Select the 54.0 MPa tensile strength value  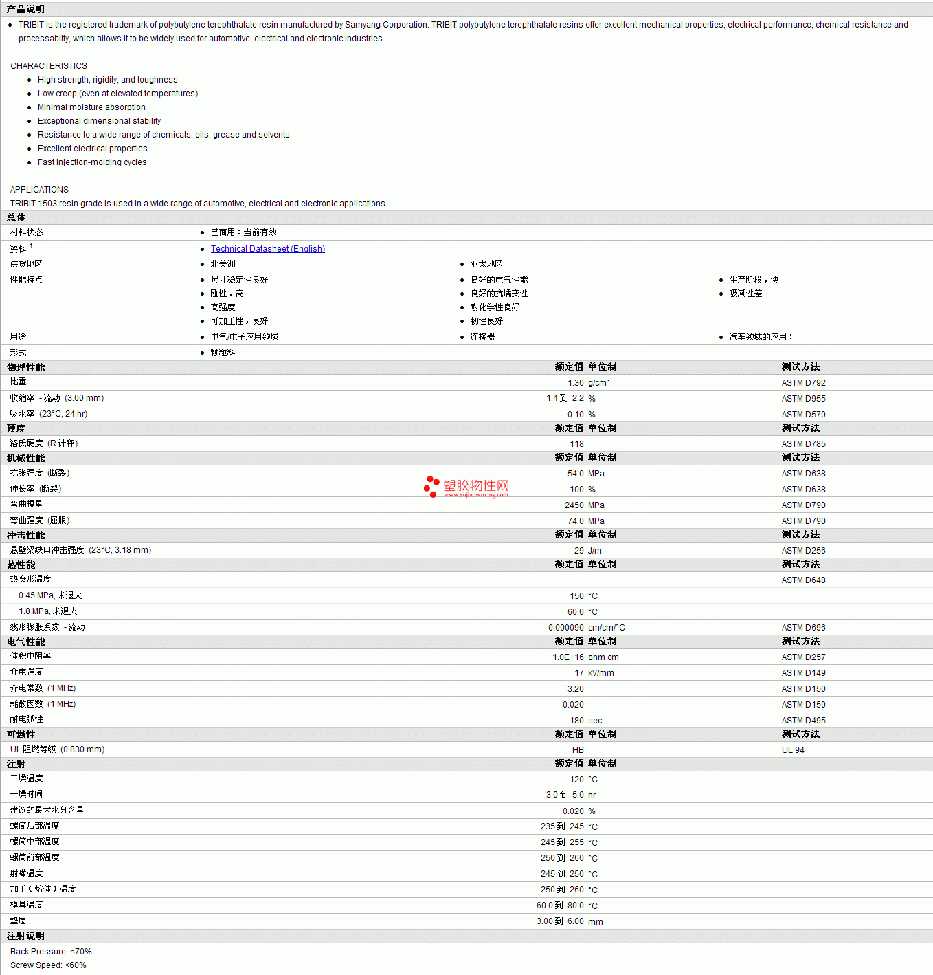coord(576,474)
